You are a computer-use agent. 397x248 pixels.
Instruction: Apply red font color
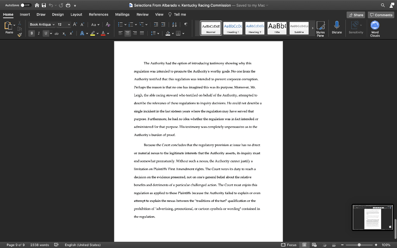coord(103,33)
